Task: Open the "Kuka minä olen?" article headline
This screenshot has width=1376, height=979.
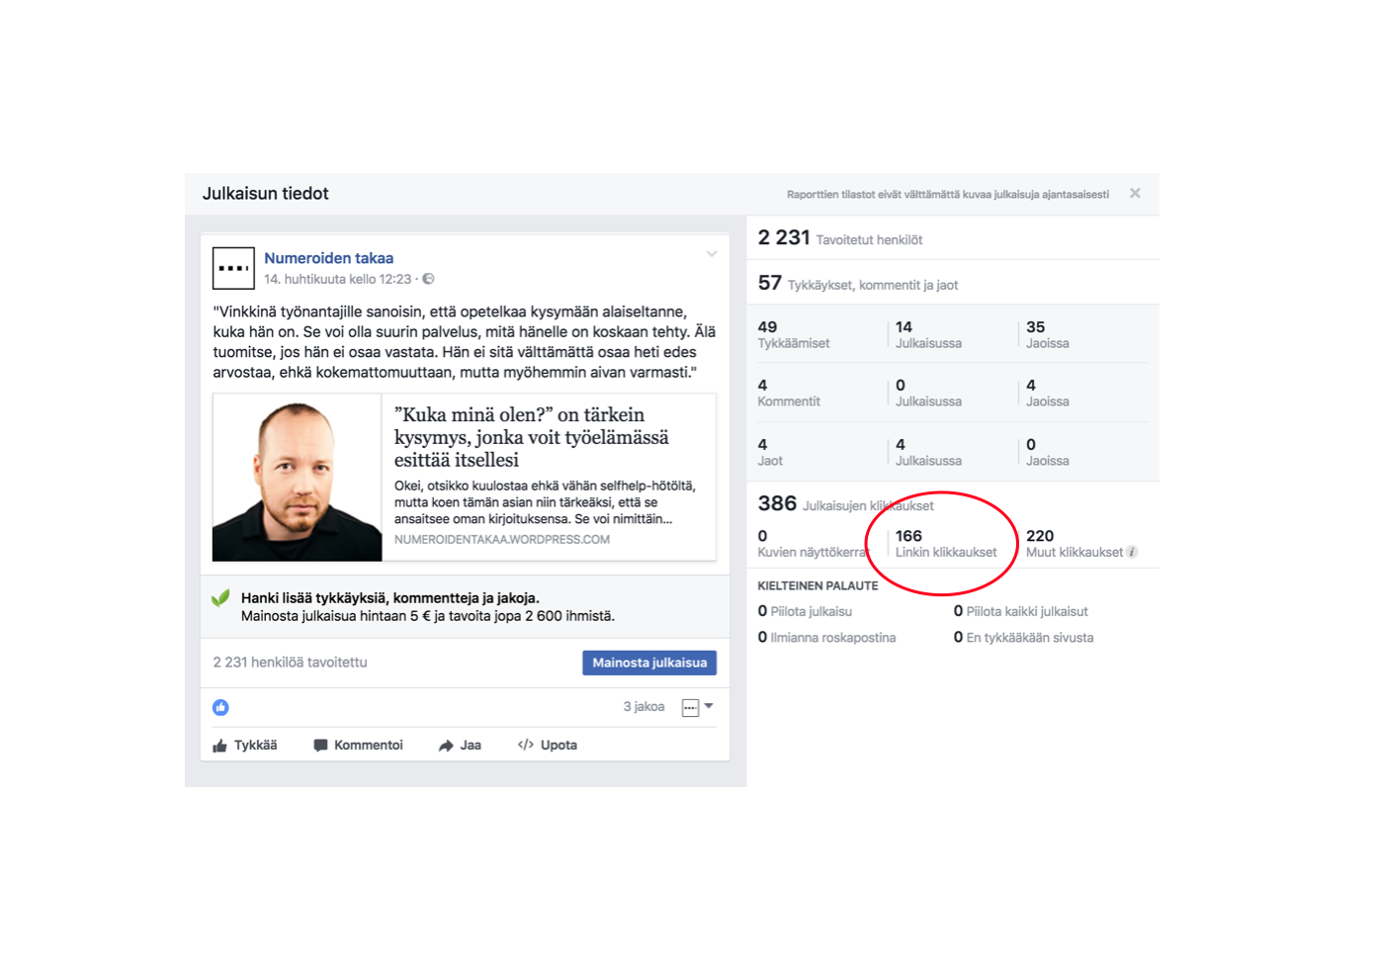Action: tap(532, 437)
